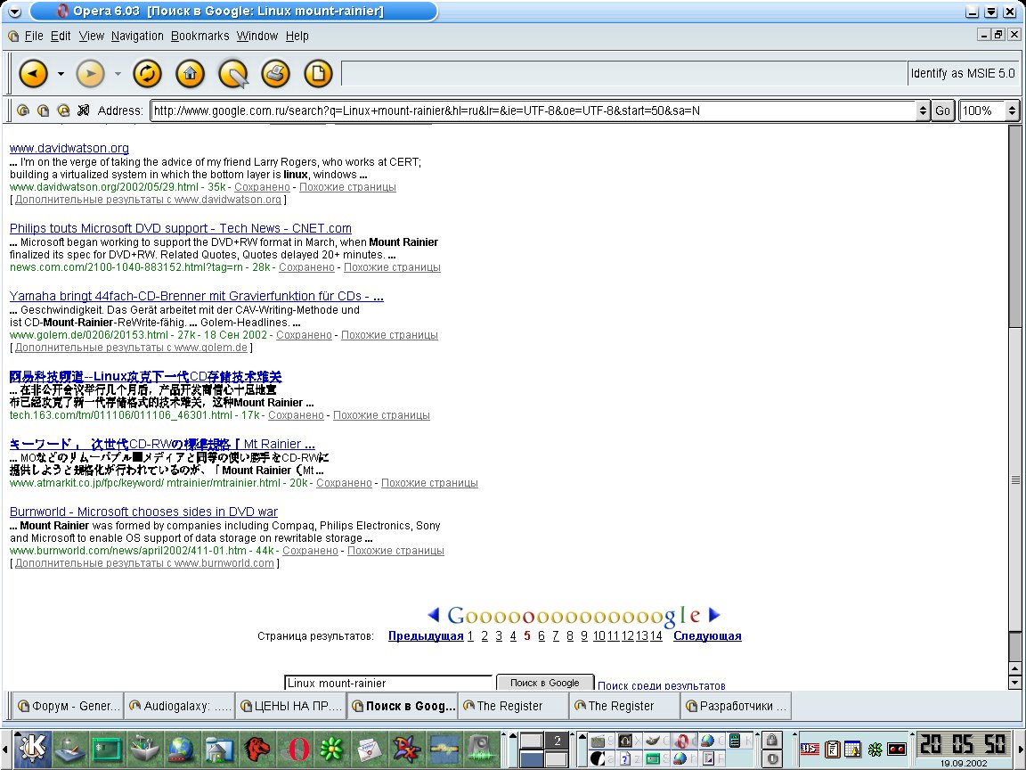Switch to Audiogalaxy page tab
1026x770 pixels.
[180, 706]
